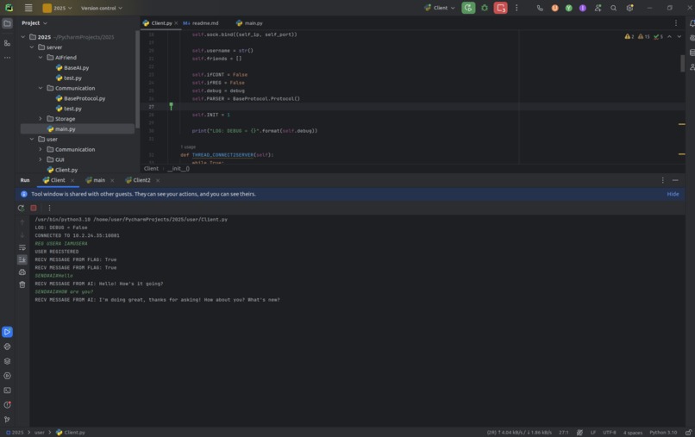Screen dimensions: 695x437
Task: Switch to readme.md editor tab
Action: tap(201, 23)
